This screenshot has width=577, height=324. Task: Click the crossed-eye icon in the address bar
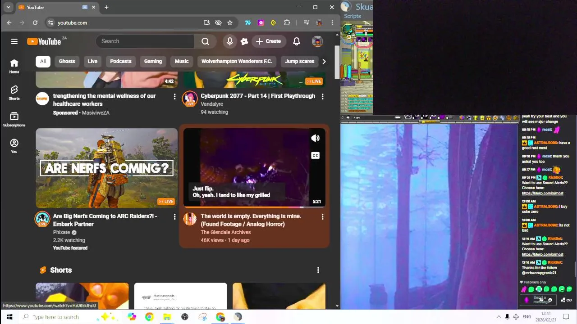tap(218, 22)
